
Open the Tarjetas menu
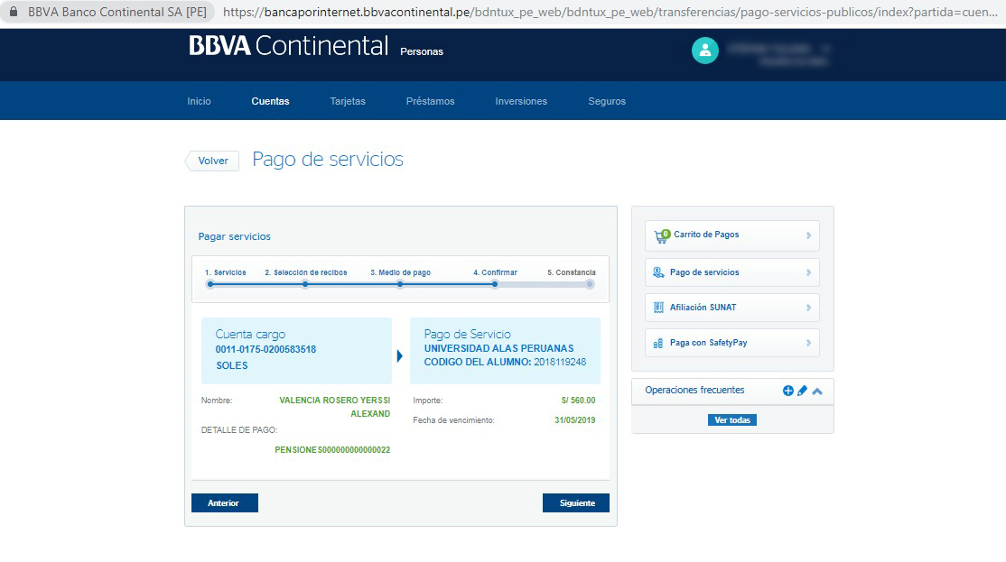[348, 101]
